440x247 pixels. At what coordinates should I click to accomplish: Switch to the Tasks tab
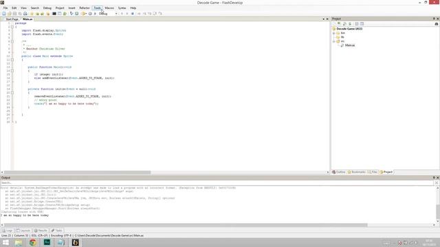(56, 231)
